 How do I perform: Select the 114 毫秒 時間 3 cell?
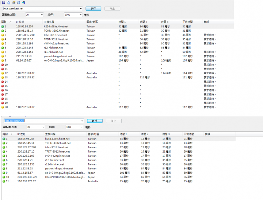tap(166, 73)
